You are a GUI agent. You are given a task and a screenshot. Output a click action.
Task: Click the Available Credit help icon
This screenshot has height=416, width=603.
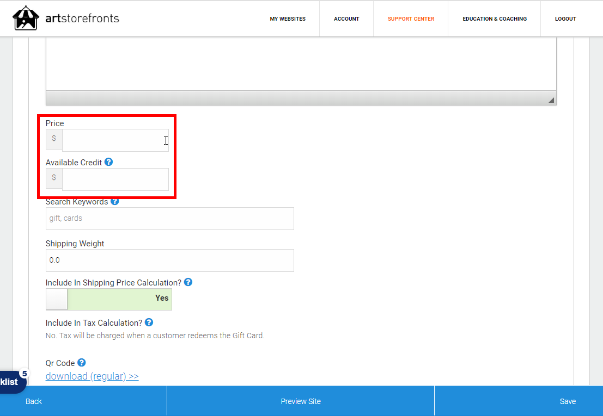(108, 162)
